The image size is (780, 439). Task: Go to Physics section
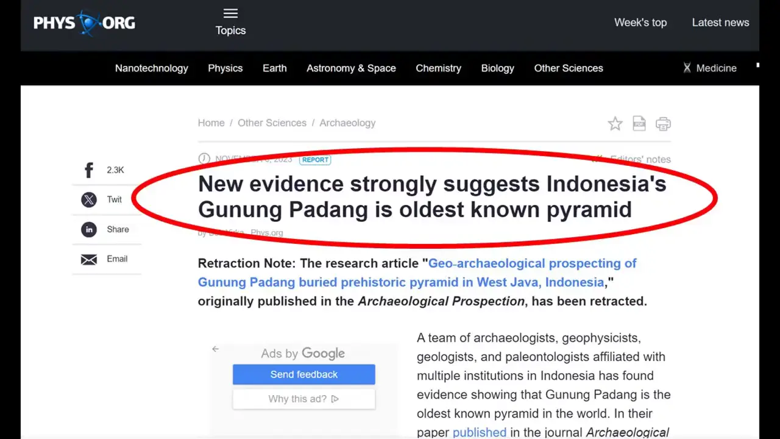click(x=225, y=68)
